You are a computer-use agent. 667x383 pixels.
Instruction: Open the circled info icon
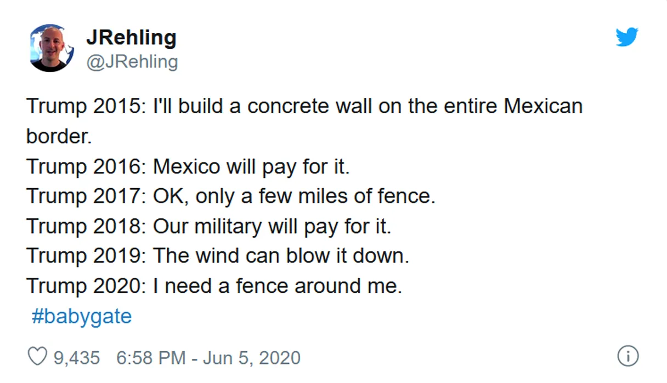[628, 356]
